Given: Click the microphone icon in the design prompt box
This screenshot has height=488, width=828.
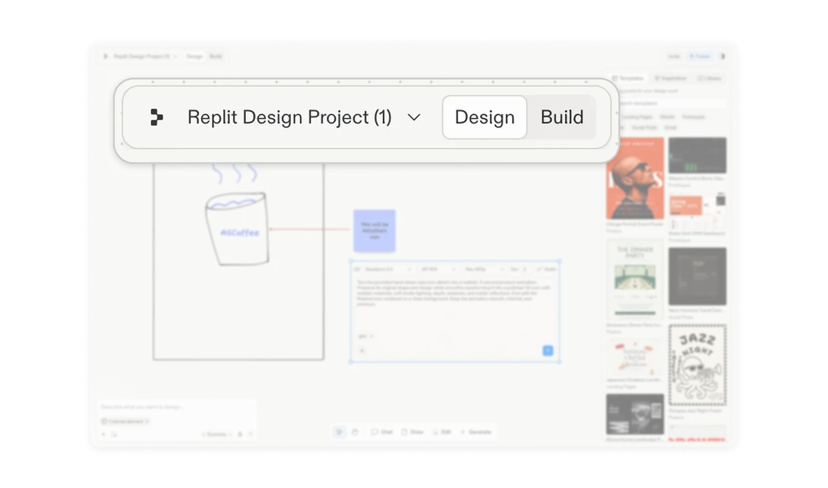Looking at the screenshot, I should pos(240,434).
